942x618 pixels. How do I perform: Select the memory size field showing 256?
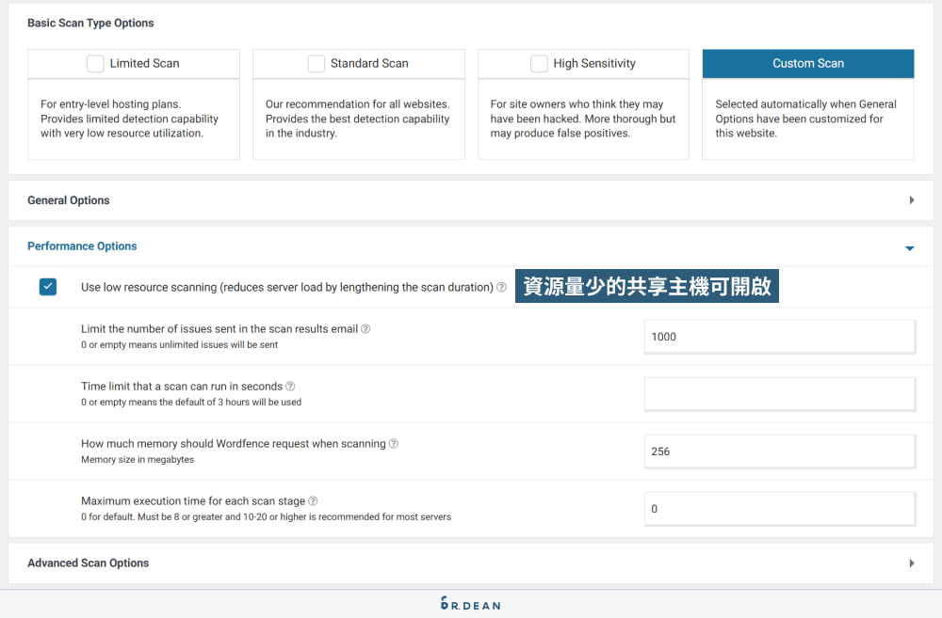(779, 451)
